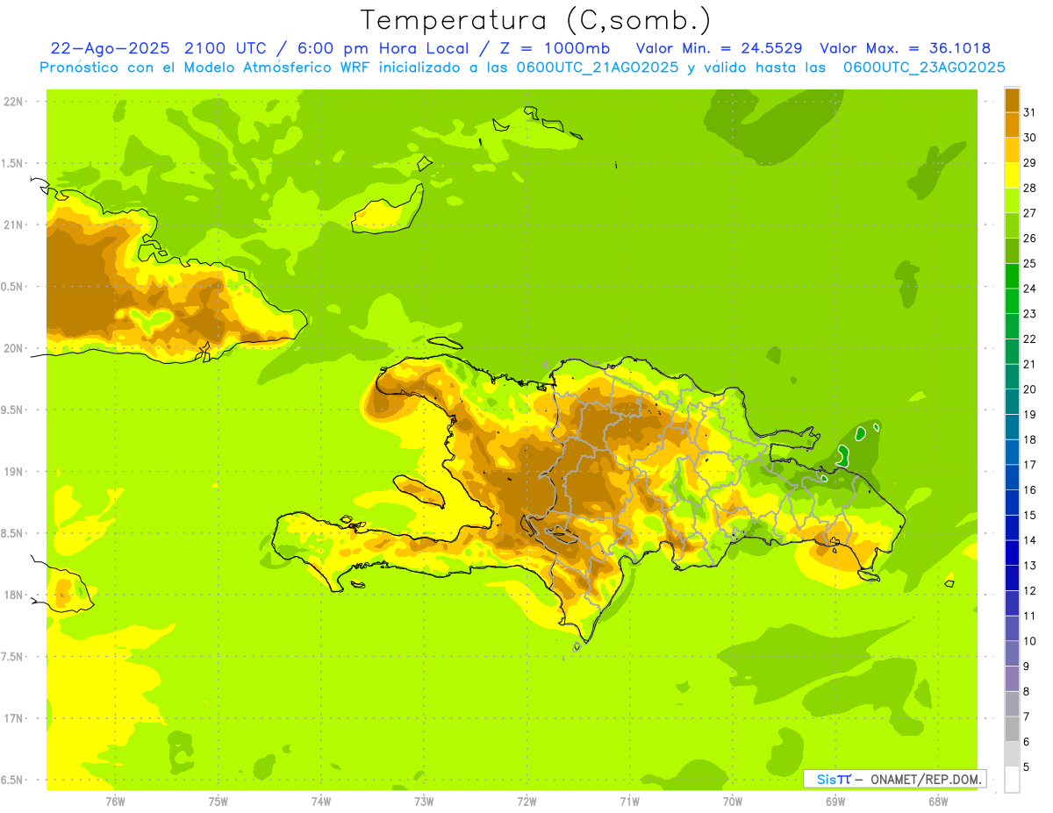
Task: Click legend value "31"
Action: pos(1030,113)
